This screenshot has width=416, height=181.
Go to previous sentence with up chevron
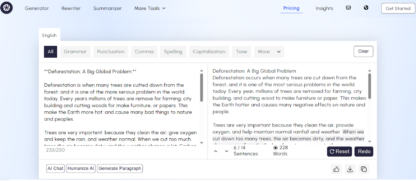point(215,151)
